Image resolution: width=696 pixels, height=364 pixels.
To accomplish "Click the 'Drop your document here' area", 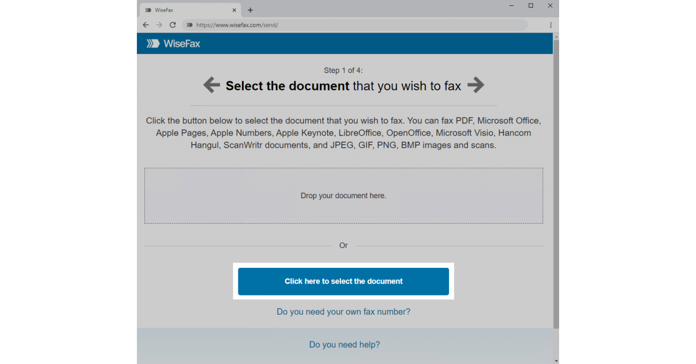I will pos(343,196).
